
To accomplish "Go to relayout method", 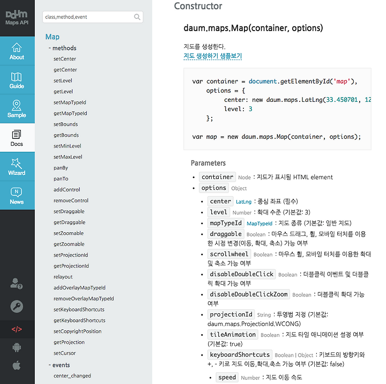I will (x=63, y=277).
